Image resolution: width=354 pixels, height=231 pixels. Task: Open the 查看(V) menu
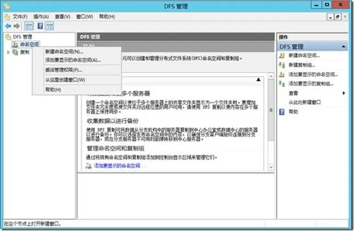point(63,16)
